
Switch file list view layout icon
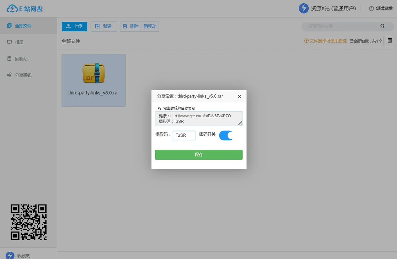click(389, 41)
